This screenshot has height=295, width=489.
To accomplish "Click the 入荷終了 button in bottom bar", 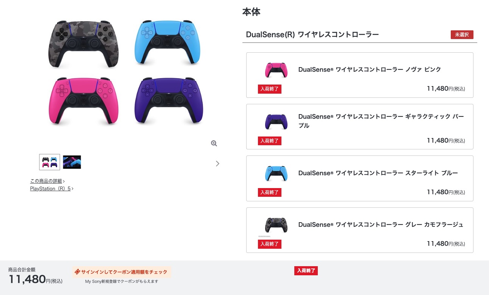I will [306, 271].
